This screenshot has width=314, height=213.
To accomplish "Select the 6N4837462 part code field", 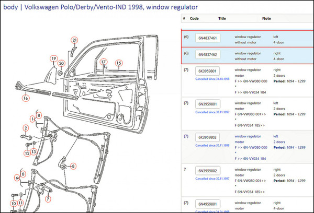I will (x=208, y=54).
